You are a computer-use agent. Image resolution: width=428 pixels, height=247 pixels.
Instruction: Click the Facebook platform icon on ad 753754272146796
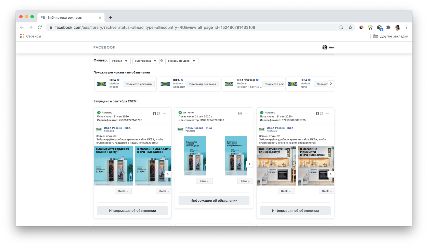[154, 113]
